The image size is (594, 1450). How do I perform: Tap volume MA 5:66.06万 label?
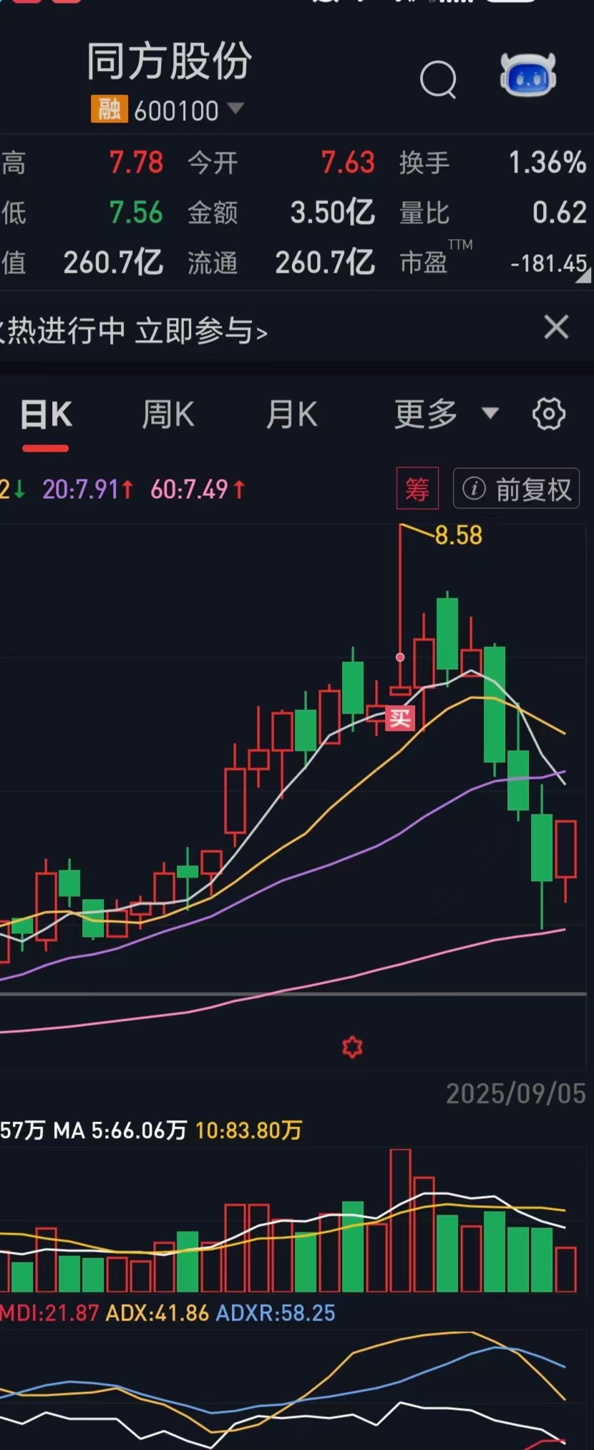(120, 1131)
